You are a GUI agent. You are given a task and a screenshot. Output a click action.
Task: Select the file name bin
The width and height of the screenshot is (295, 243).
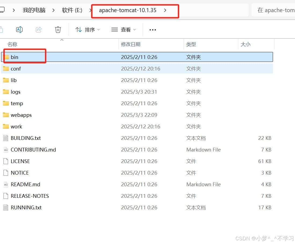click(14, 57)
